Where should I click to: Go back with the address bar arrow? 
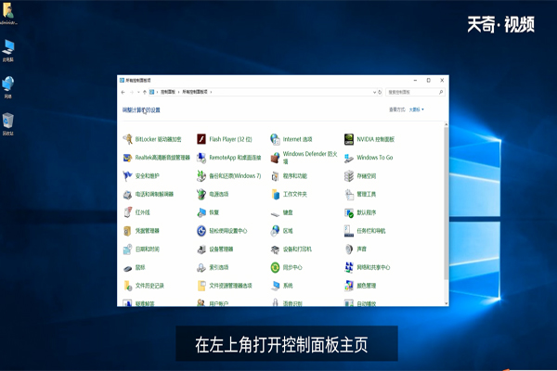tap(123, 93)
